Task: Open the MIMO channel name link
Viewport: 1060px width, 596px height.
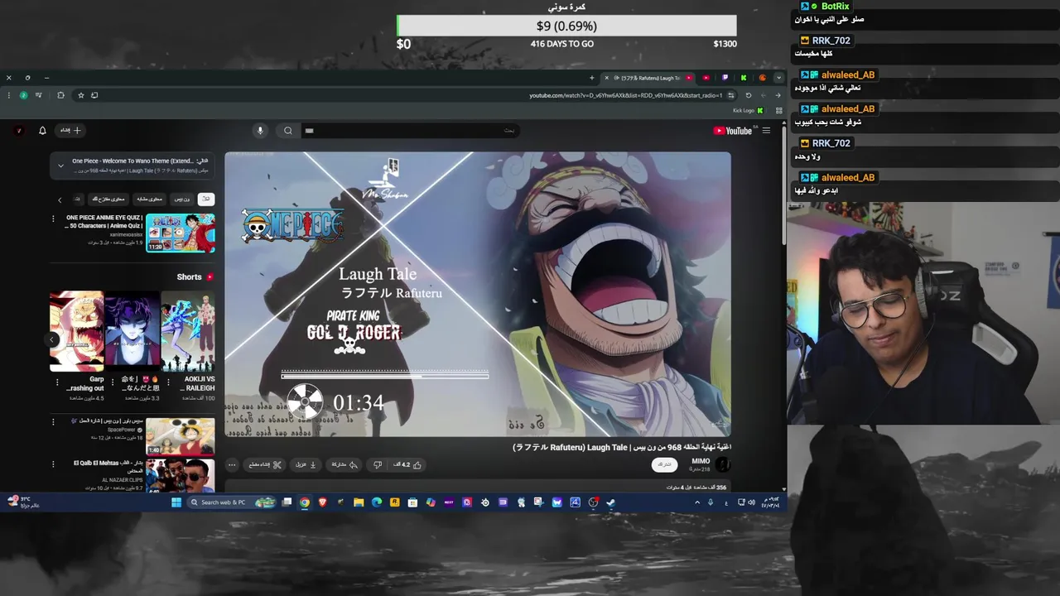Action: (x=701, y=461)
